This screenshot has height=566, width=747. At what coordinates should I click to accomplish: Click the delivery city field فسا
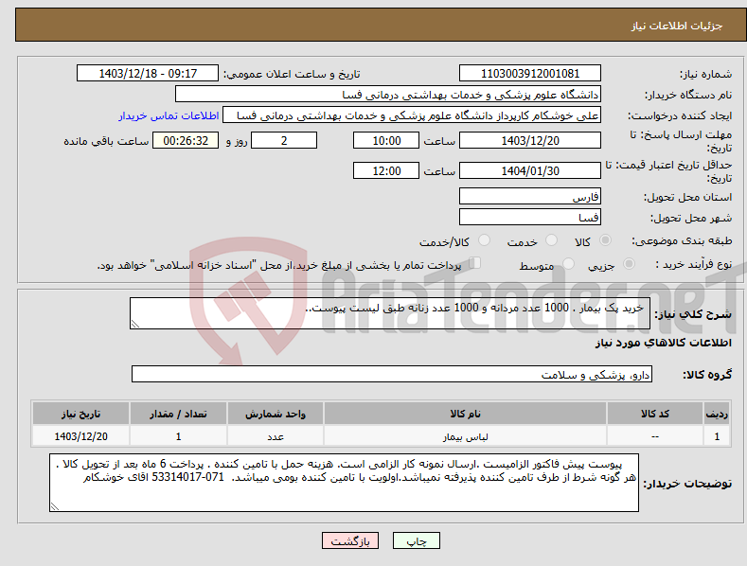point(530,218)
